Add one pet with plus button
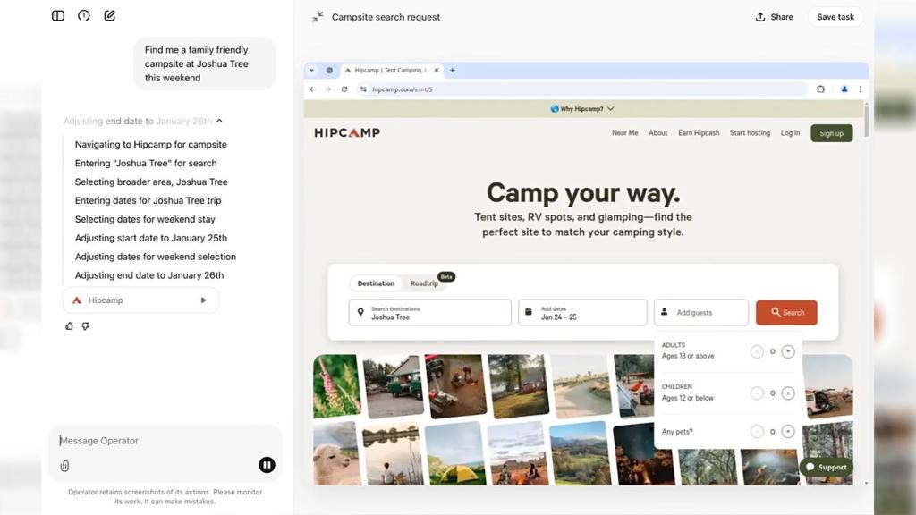The width and height of the screenshot is (916, 515). coord(788,432)
